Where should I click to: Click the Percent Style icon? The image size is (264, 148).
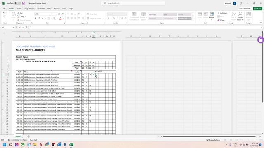[x=114, y=18]
